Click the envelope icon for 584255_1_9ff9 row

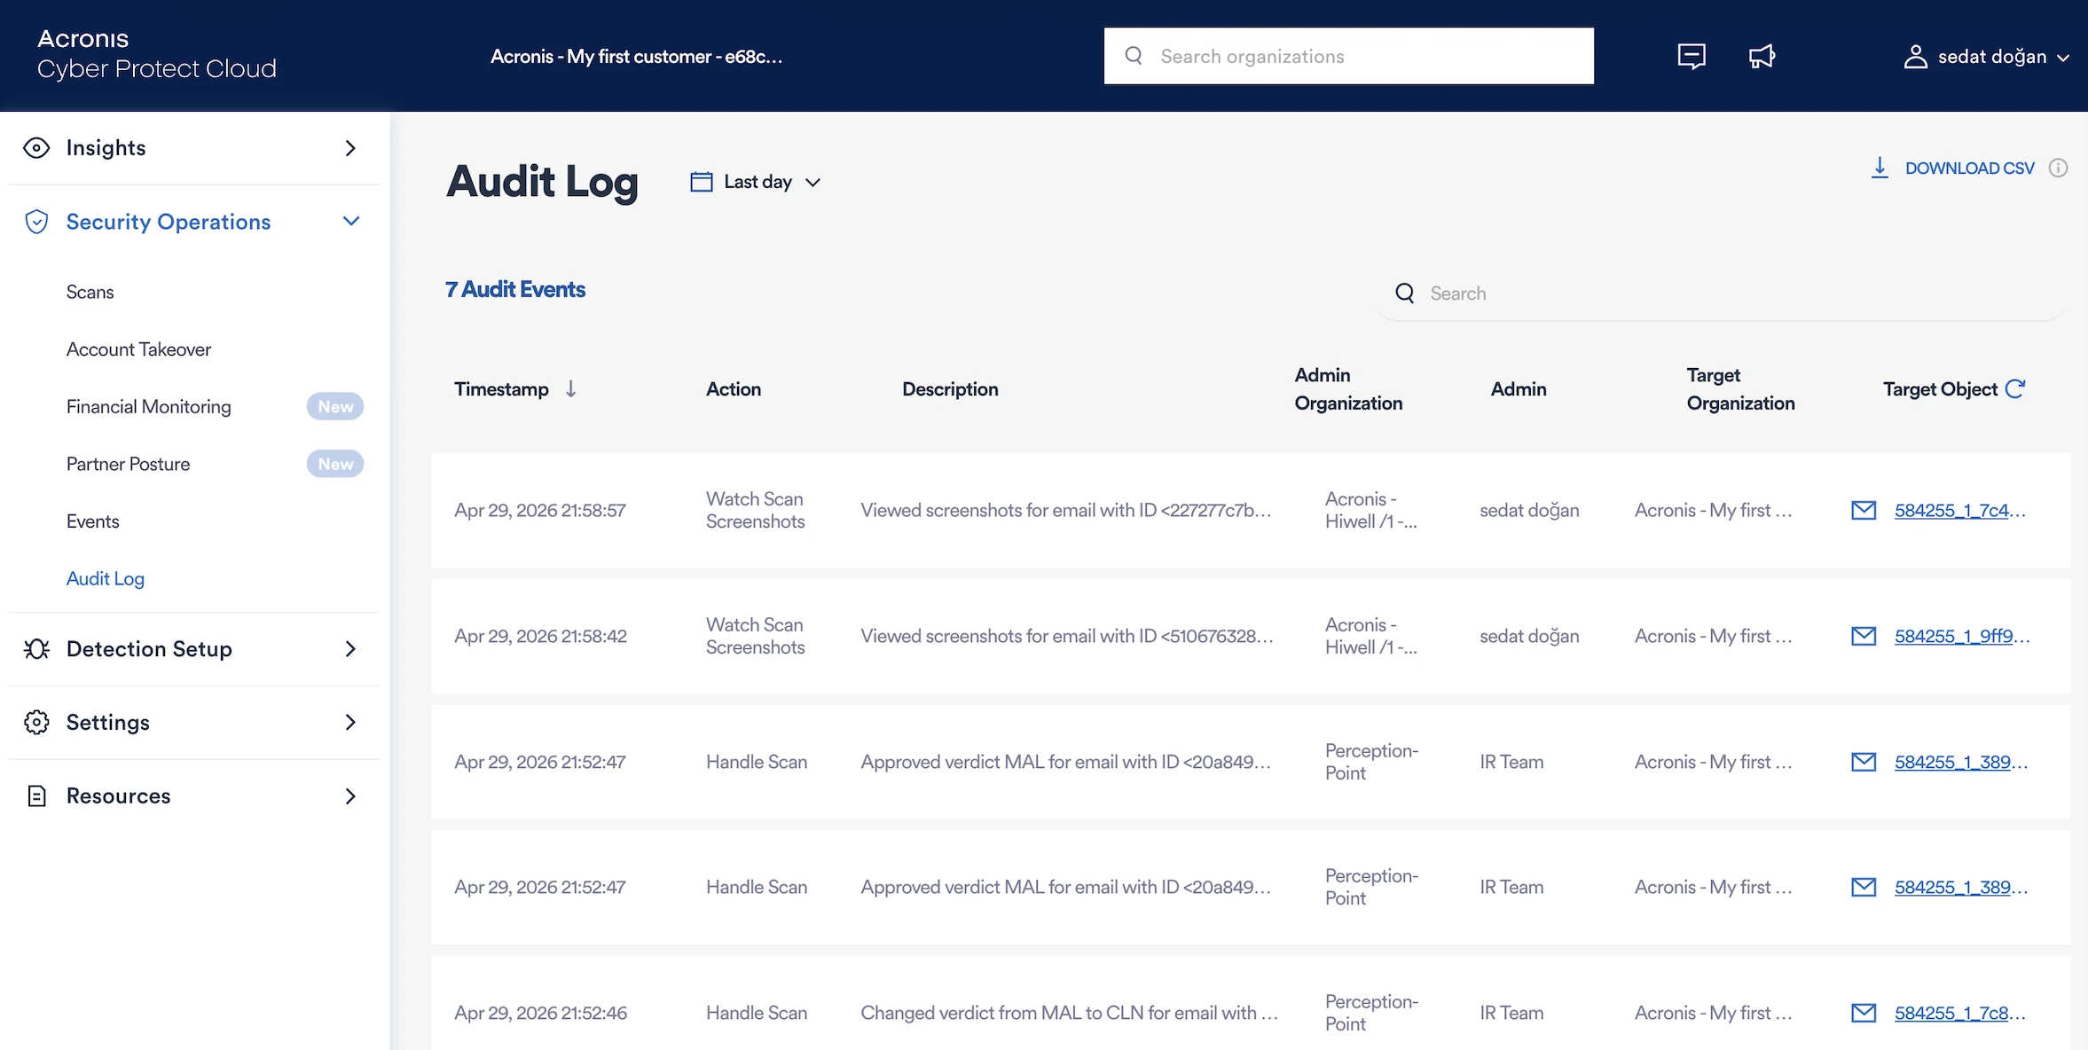[x=1864, y=636]
